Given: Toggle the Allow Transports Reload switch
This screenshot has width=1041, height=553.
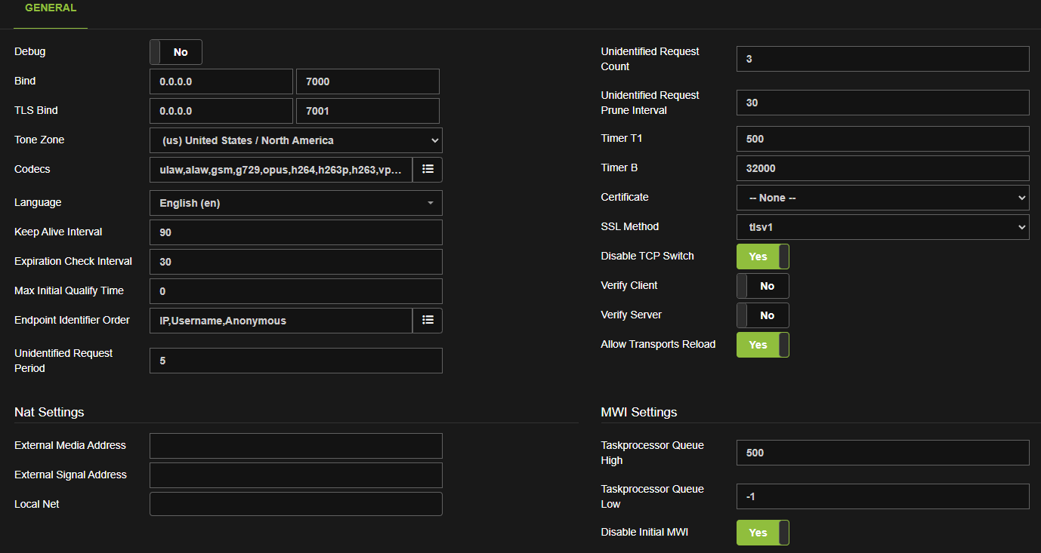Looking at the screenshot, I should (763, 345).
